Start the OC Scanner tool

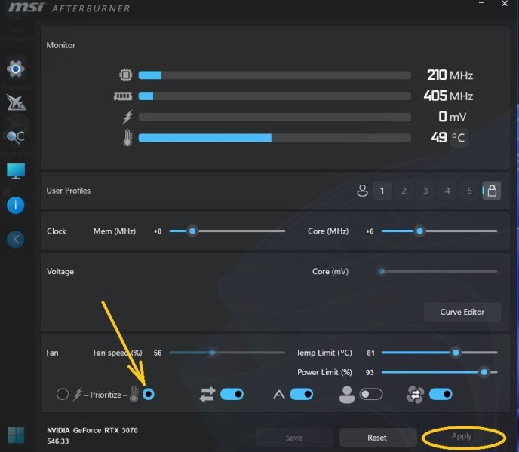(x=15, y=137)
